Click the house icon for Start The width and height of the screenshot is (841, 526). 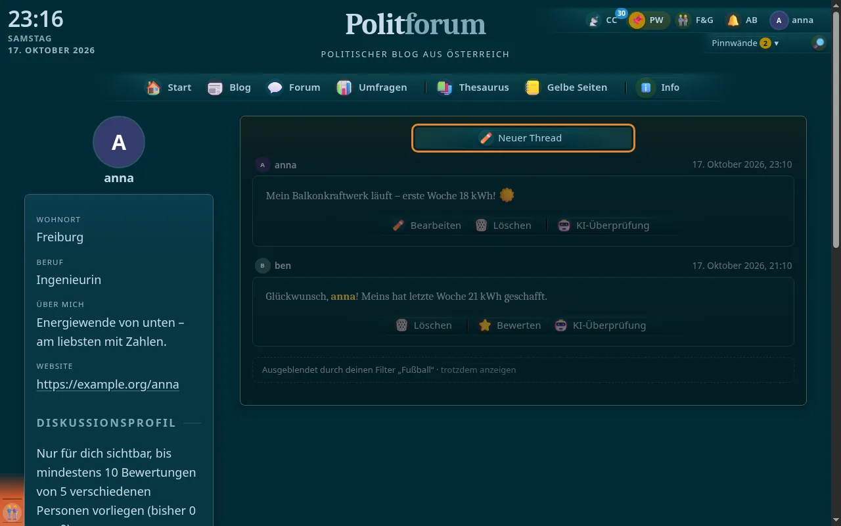point(154,87)
